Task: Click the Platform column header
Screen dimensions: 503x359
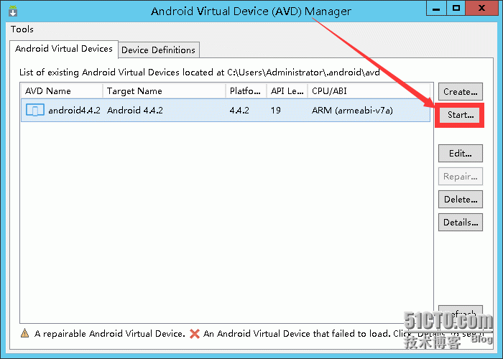Action: click(x=246, y=91)
